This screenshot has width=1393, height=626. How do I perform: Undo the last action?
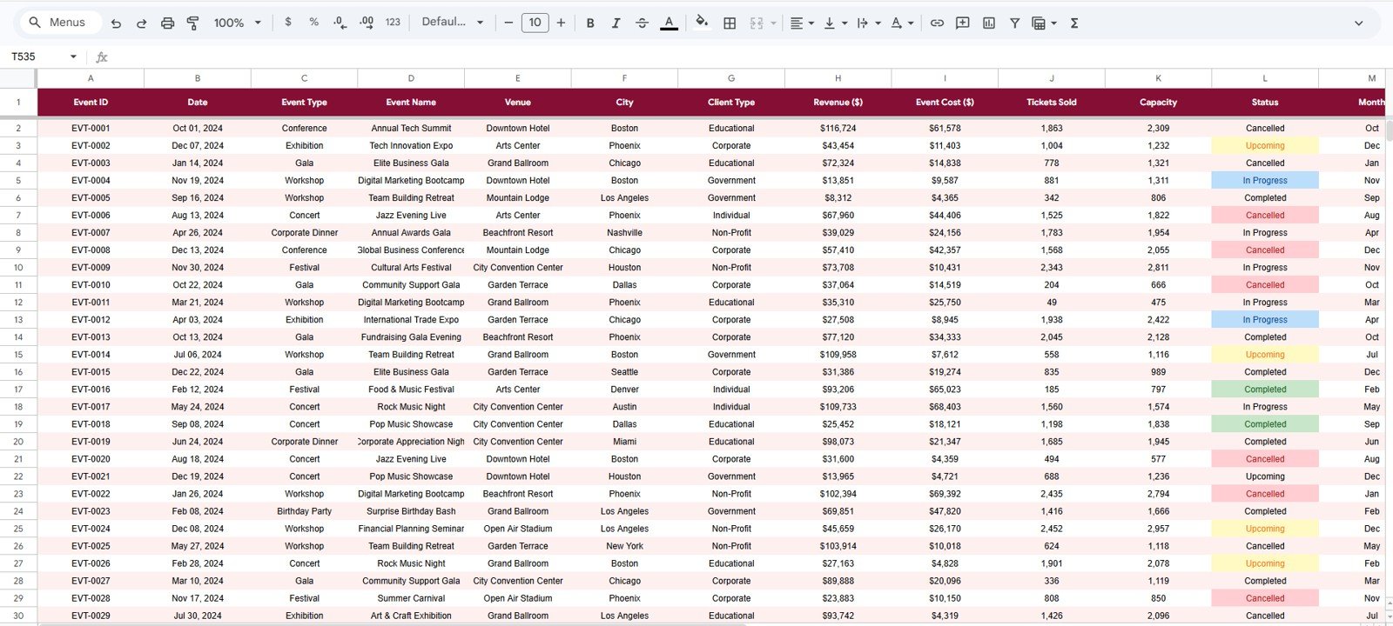tap(116, 23)
